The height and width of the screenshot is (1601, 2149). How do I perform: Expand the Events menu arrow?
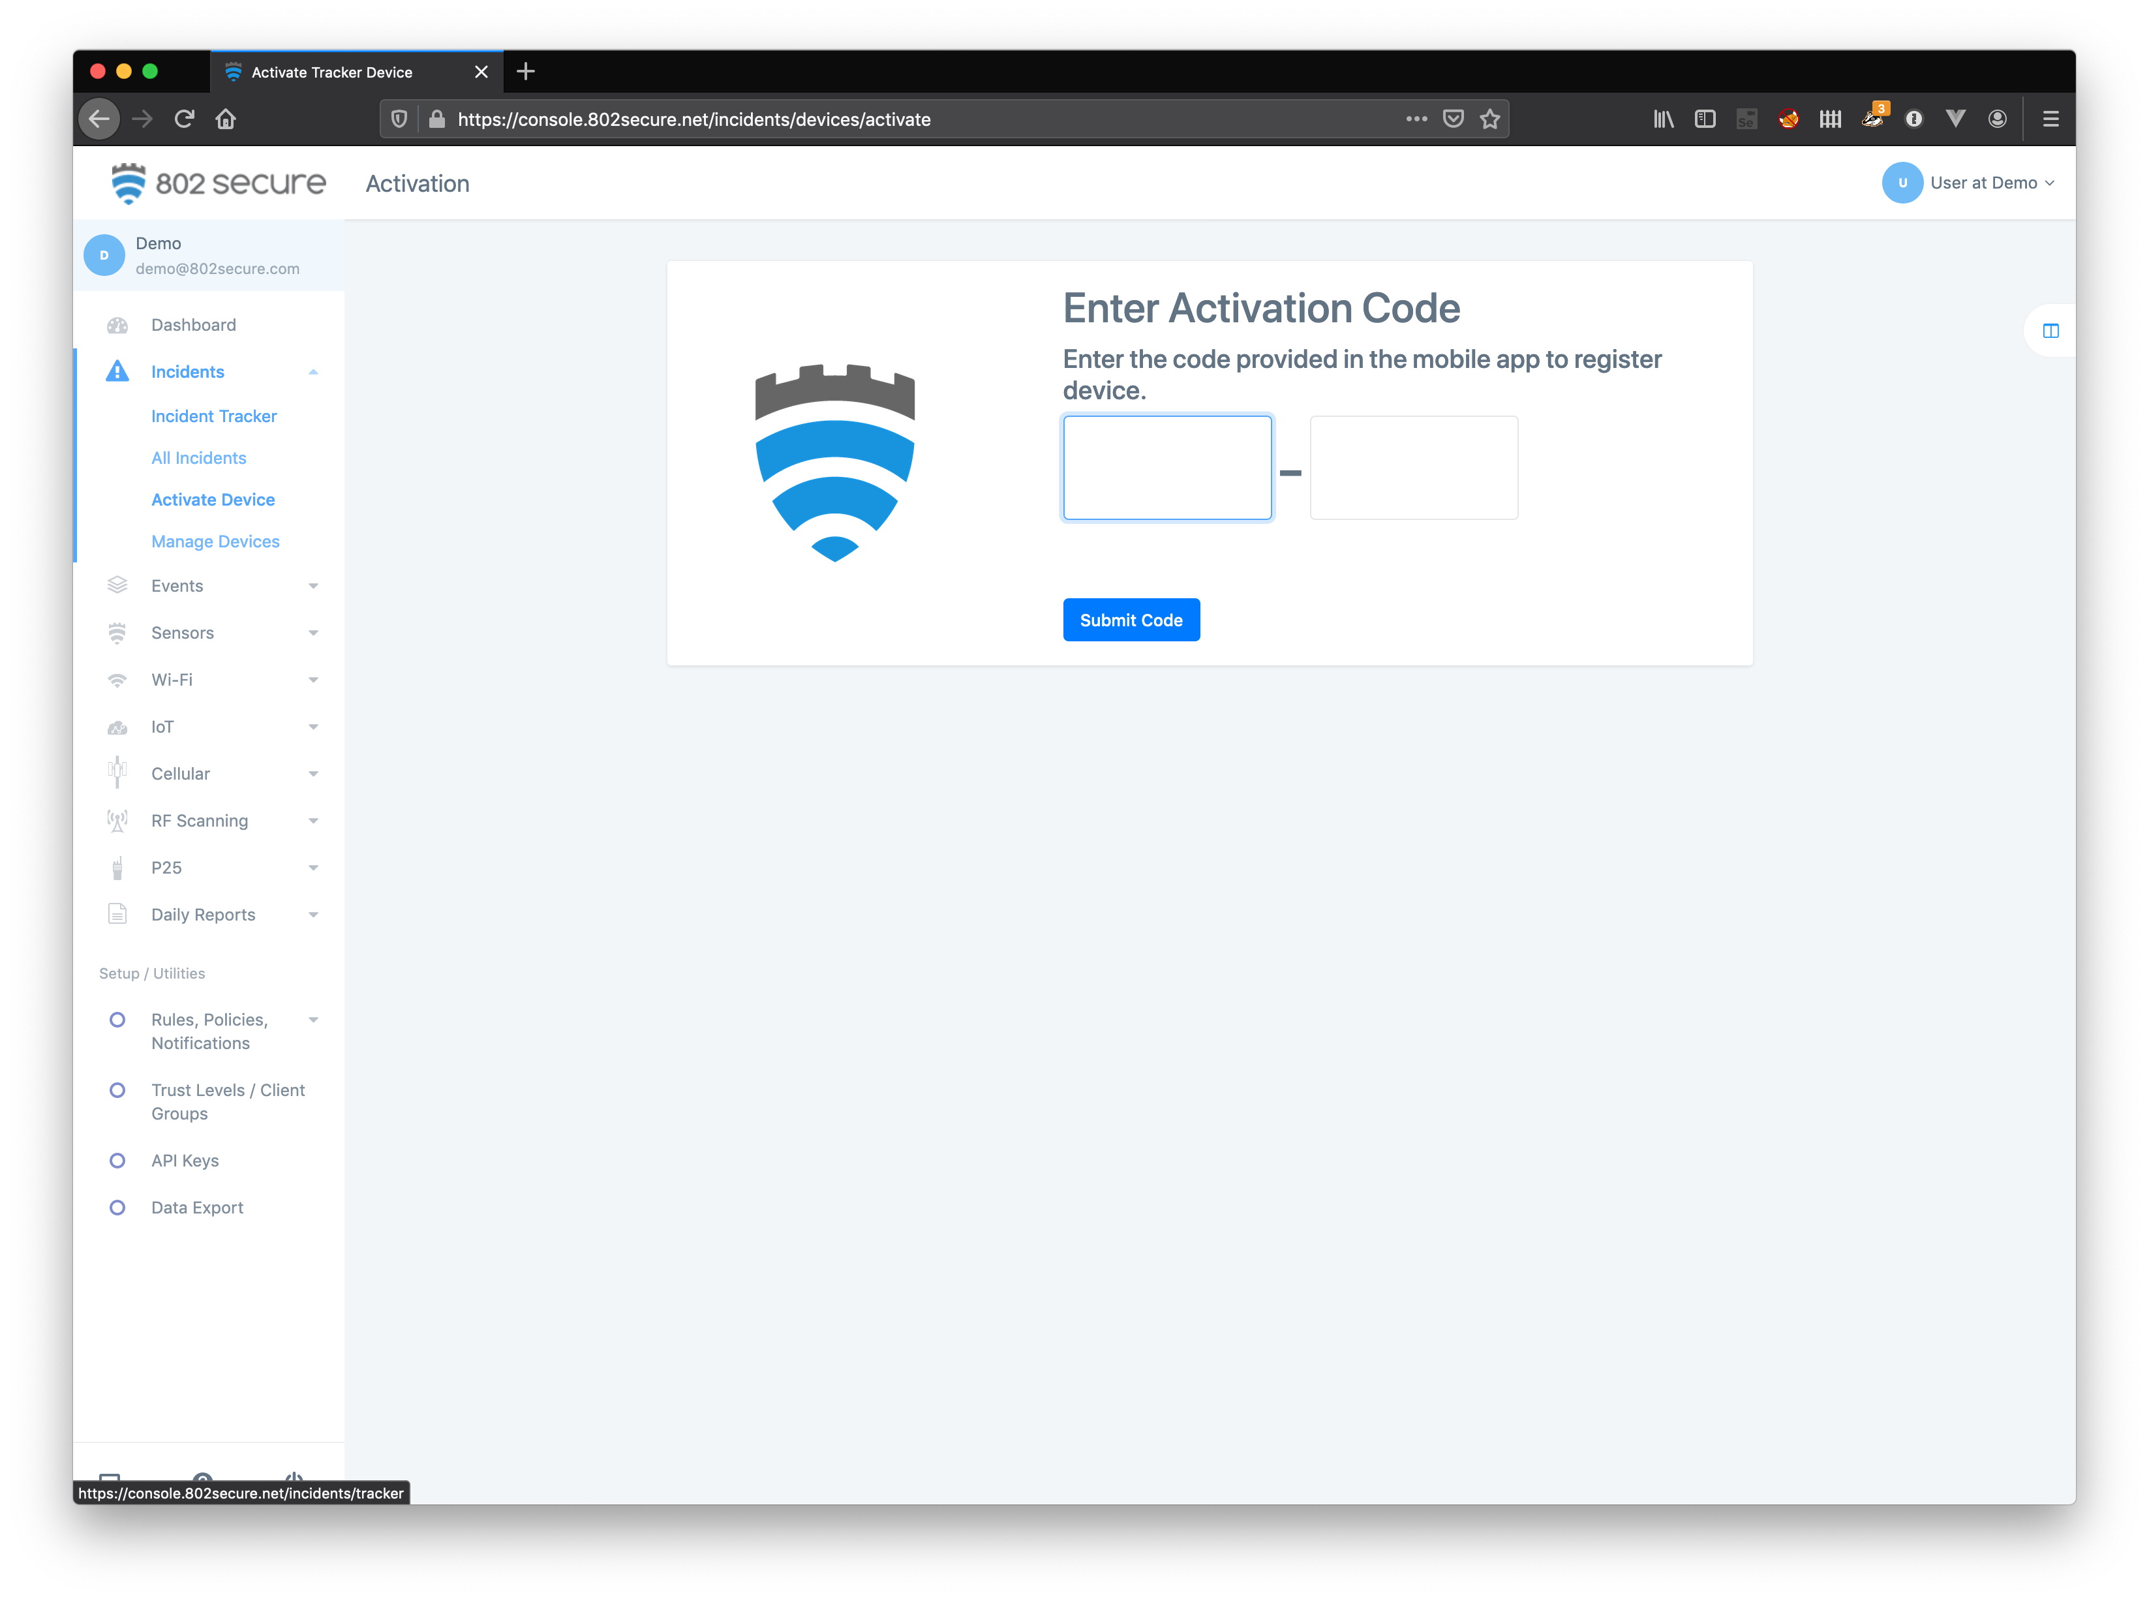click(x=313, y=587)
